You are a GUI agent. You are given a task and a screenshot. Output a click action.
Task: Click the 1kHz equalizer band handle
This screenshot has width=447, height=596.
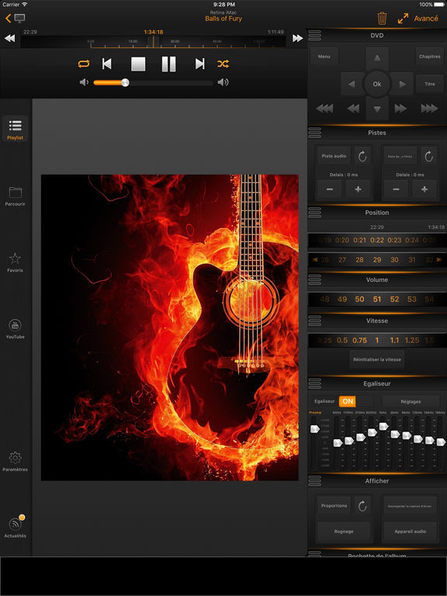[383, 426]
